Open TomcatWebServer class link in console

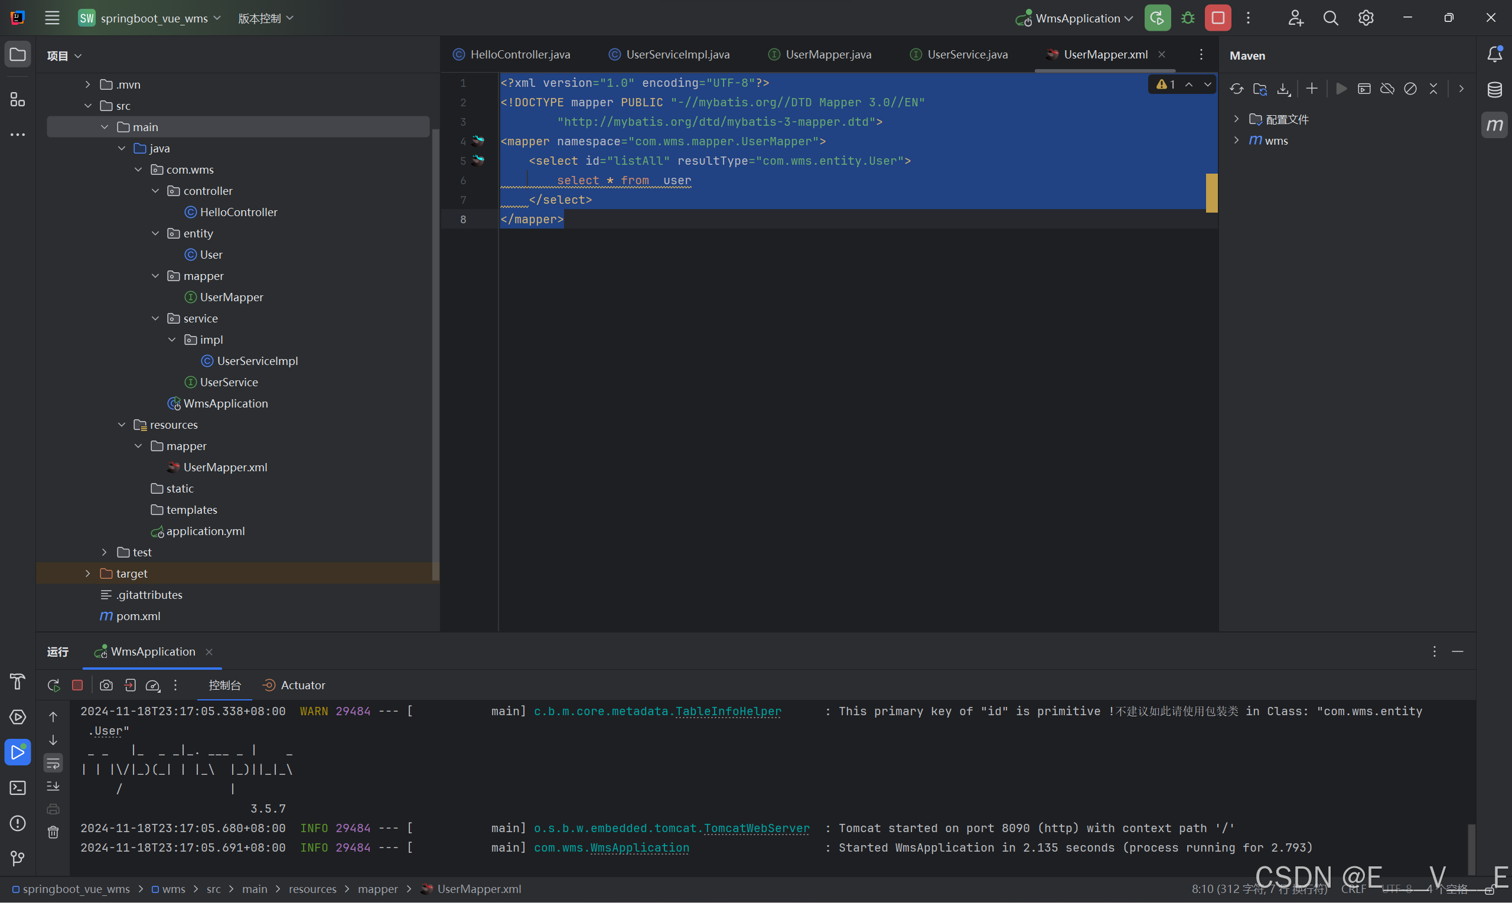coord(757,828)
